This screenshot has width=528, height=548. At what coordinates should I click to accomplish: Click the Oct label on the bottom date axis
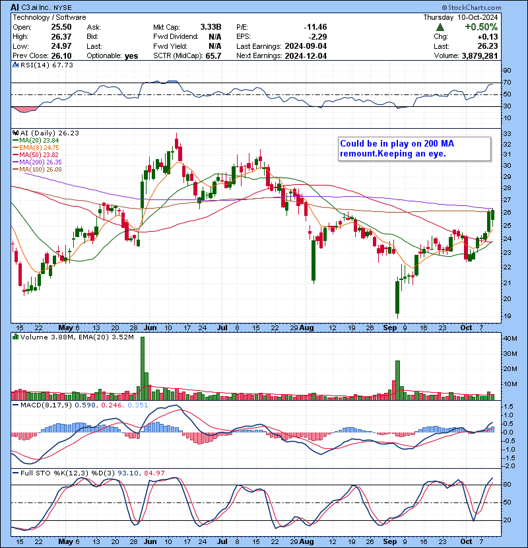pos(466,541)
